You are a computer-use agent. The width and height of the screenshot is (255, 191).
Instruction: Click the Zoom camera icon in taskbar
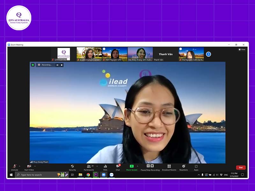pos(104,175)
